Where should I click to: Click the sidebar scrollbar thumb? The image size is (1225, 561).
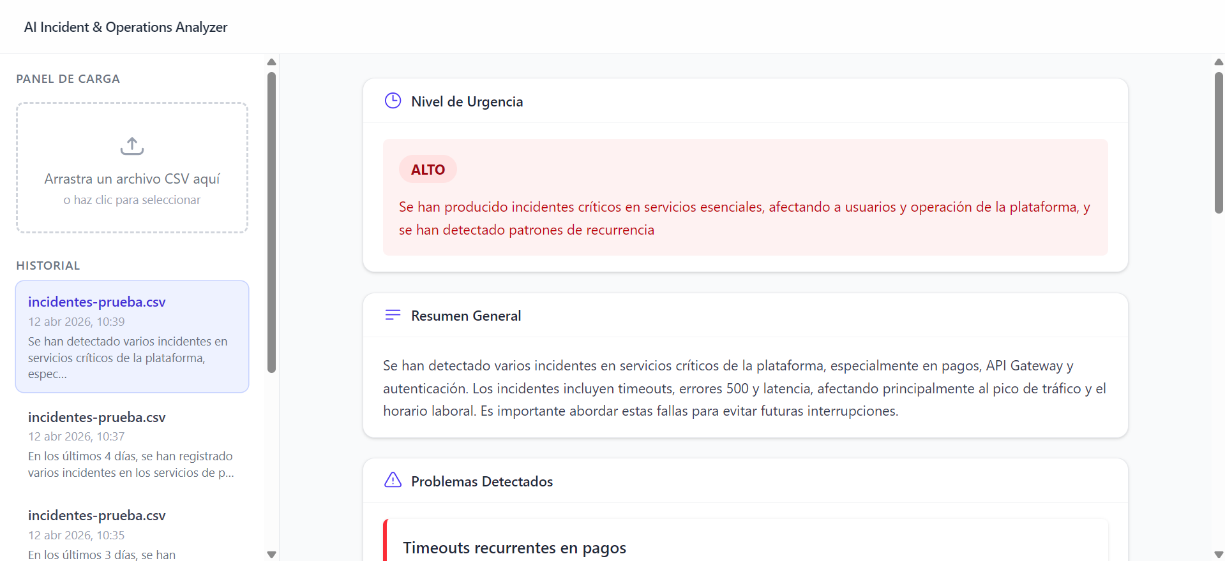click(271, 222)
